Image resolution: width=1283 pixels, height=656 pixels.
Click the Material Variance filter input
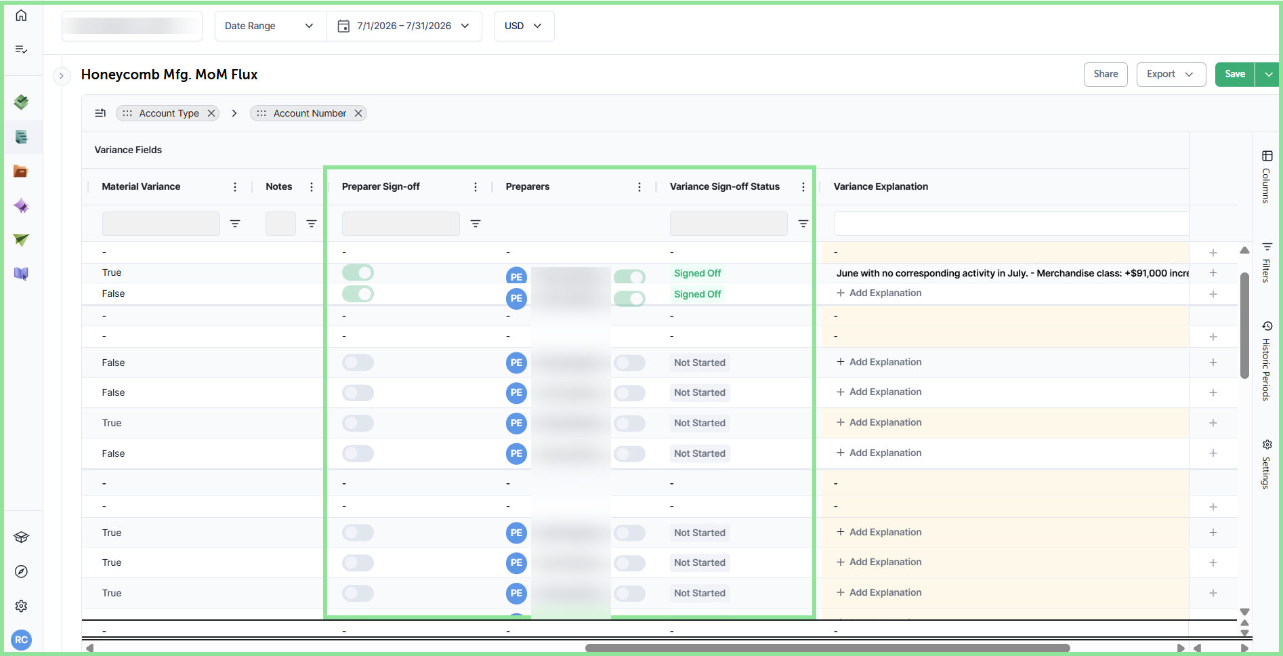pos(161,224)
